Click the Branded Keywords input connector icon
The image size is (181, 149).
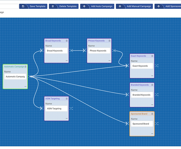click(128, 94)
